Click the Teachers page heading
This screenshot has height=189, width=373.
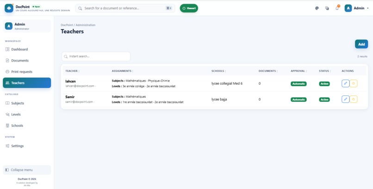point(72,31)
